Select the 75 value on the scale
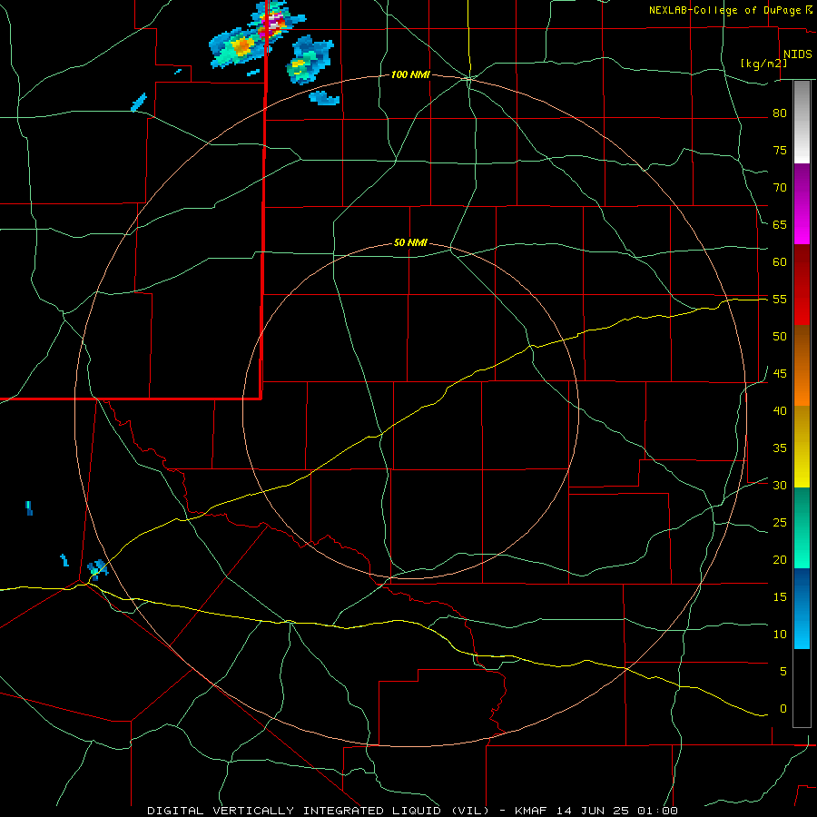817x817 pixels. pos(780,150)
